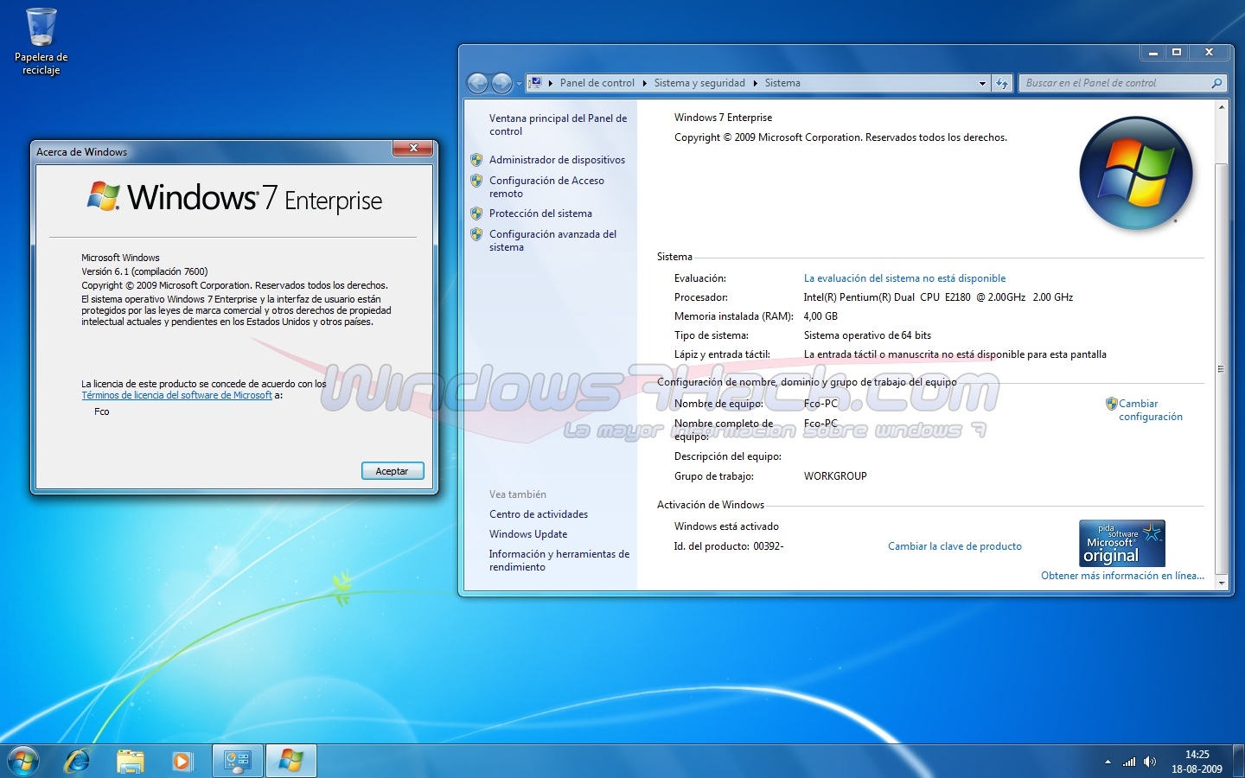Go forward in Control Panel window

point(501,83)
